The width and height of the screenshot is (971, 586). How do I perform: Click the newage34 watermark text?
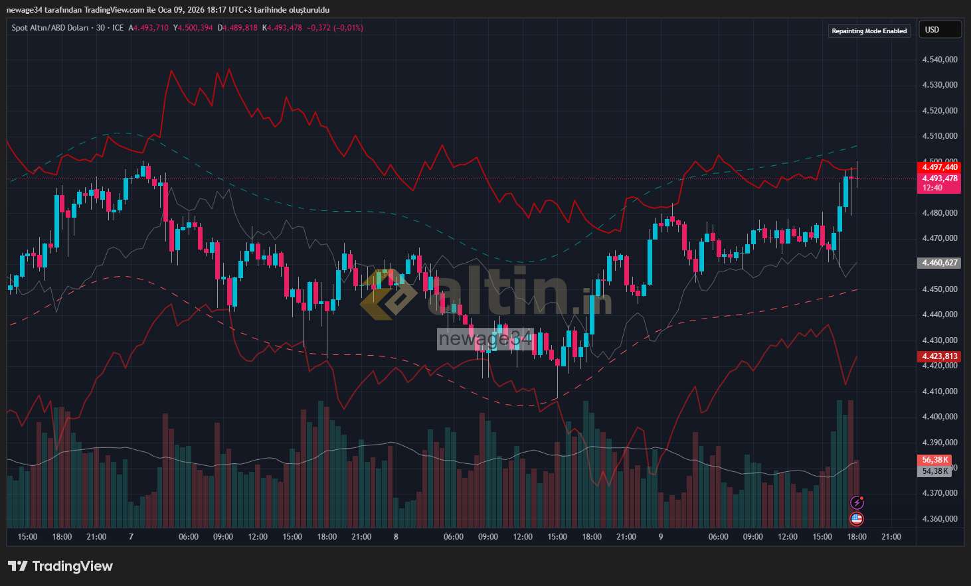pos(485,339)
